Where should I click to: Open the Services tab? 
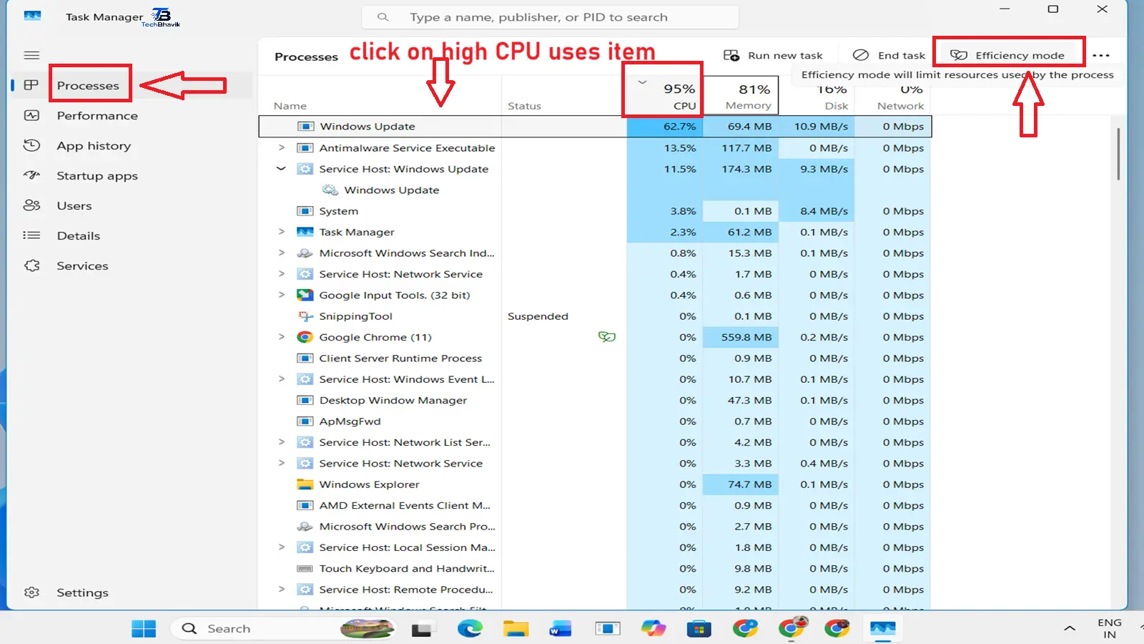tap(82, 265)
